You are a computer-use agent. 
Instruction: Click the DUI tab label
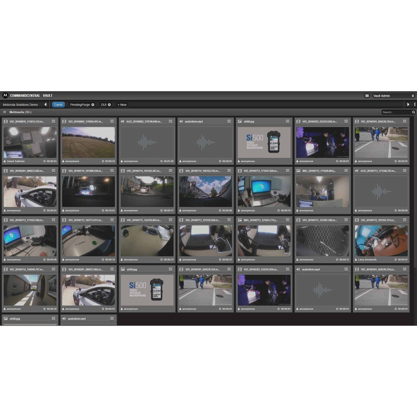104,105
